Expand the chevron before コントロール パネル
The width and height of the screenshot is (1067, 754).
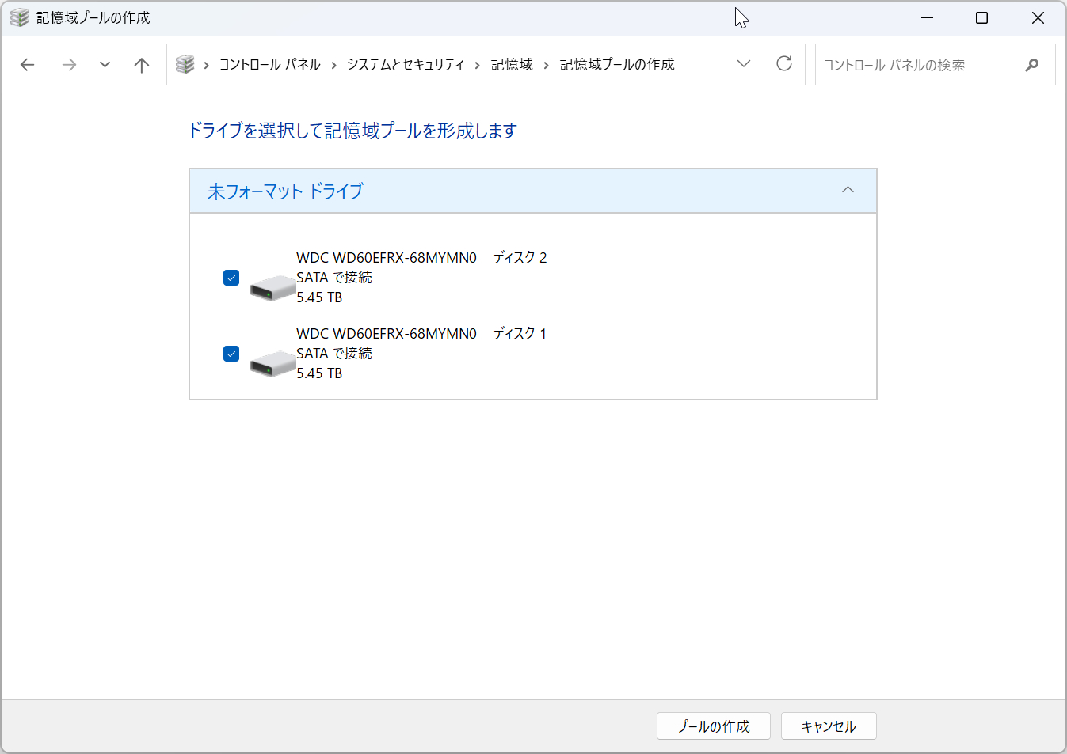206,65
